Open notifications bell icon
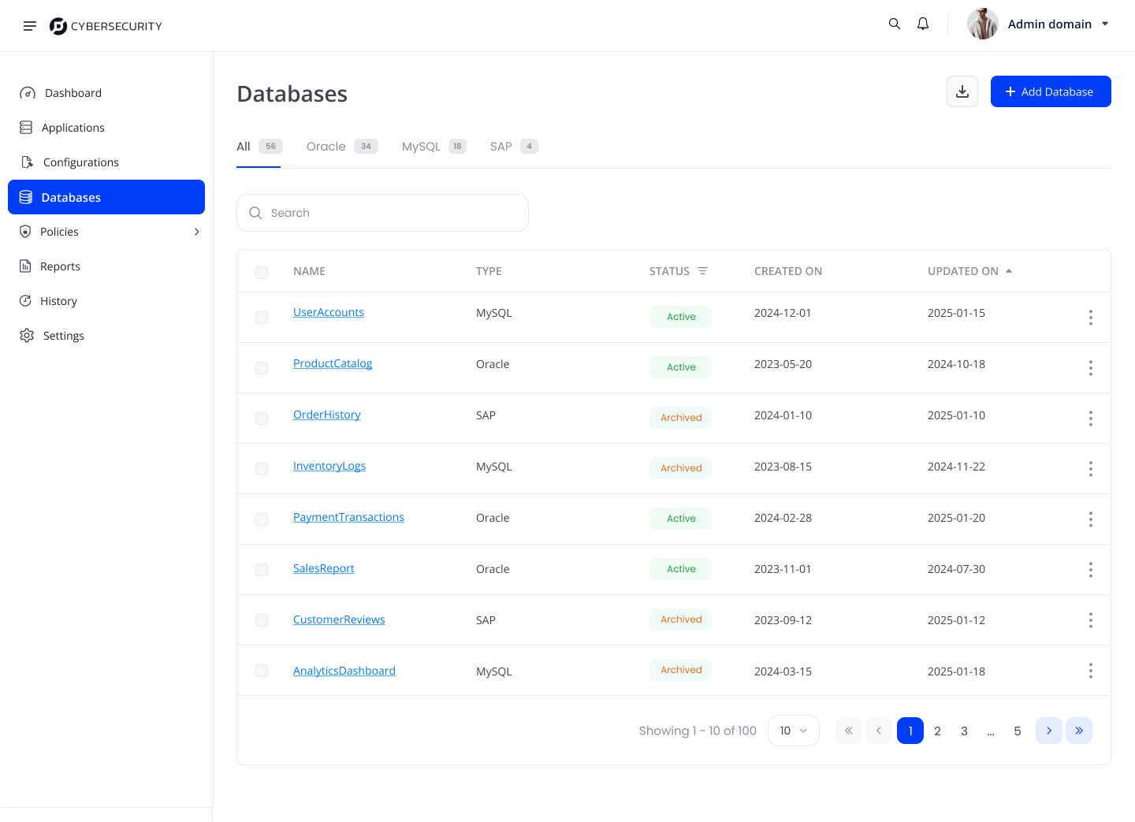Screen dimensions: 1135x822 (x=923, y=24)
